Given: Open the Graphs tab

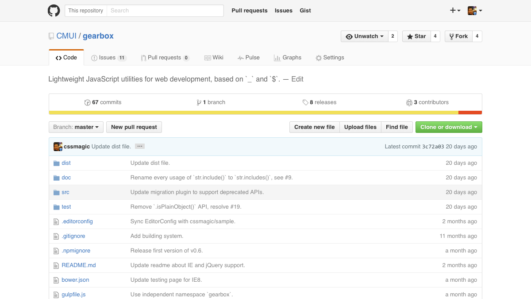Looking at the screenshot, I should pos(288,58).
